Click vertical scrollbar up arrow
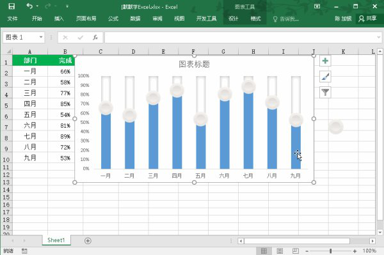 tap(380, 51)
